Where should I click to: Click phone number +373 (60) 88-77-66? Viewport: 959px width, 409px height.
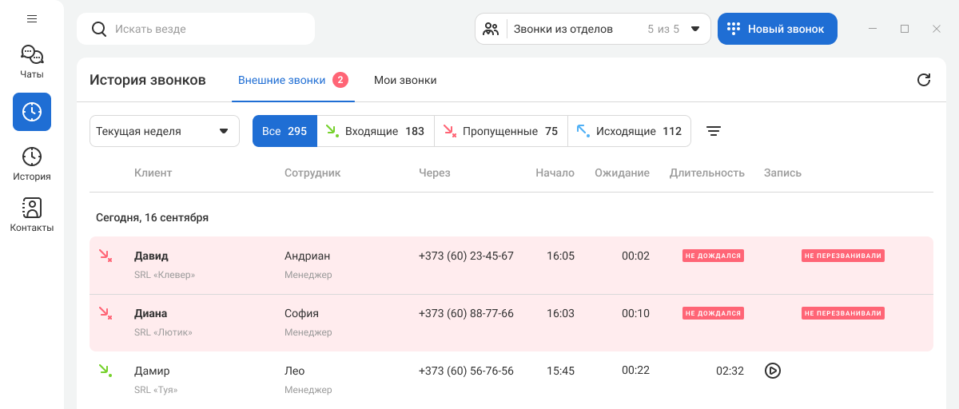coord(466,313)
